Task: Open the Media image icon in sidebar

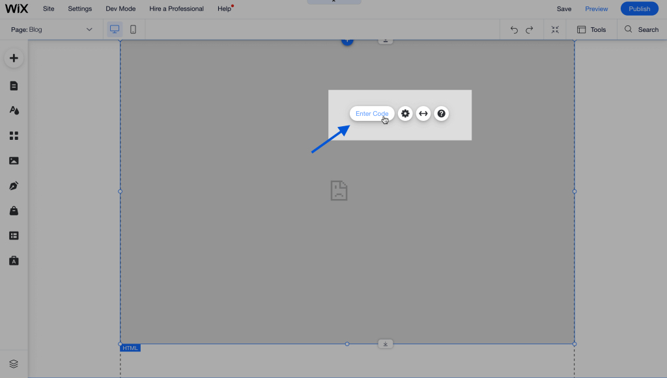Action: (14, 161)
